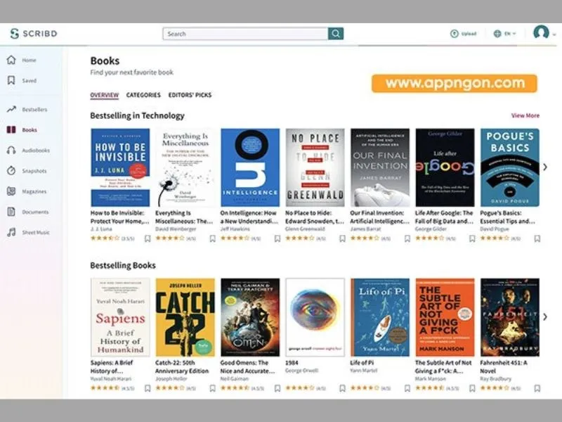Click the 'Catch-22: 50th Anniversary Edition' title

182,366
